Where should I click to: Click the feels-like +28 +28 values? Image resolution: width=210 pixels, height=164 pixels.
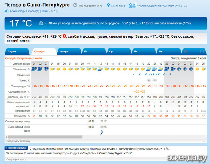point(140,91)
